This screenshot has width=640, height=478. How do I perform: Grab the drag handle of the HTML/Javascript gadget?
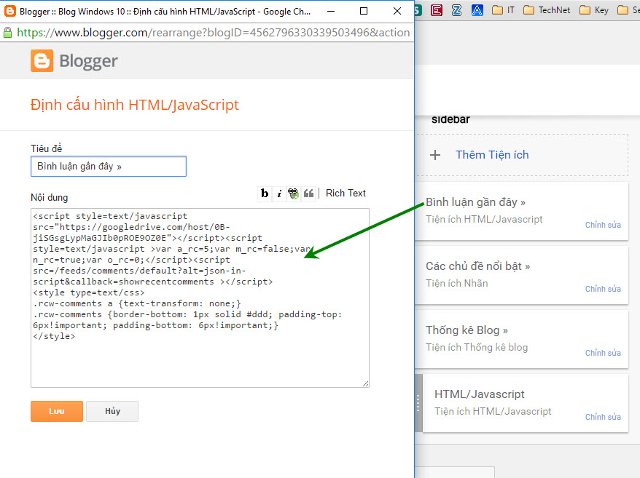pyautogui.click(x=418, y=403)
